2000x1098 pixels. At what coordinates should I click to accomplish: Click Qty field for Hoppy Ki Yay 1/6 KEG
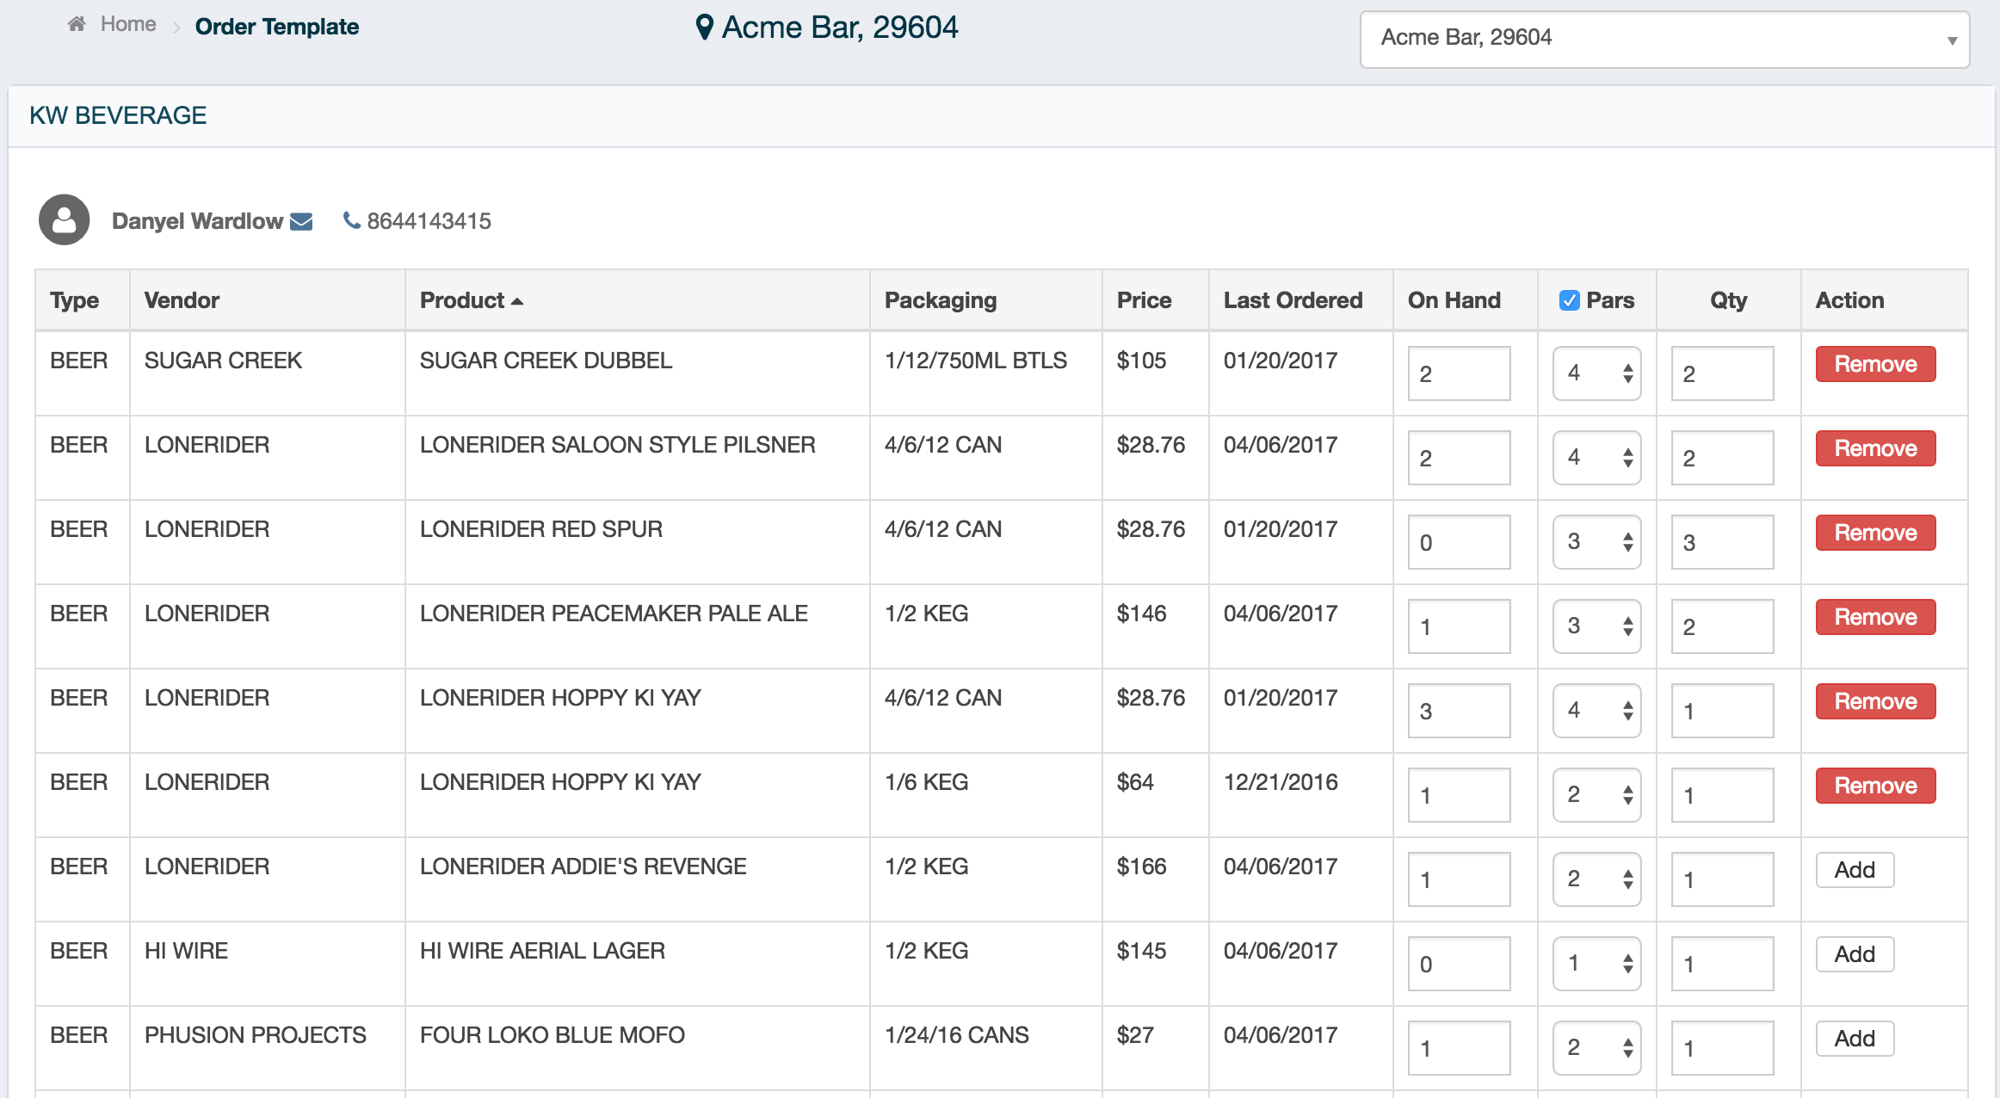1722,795
